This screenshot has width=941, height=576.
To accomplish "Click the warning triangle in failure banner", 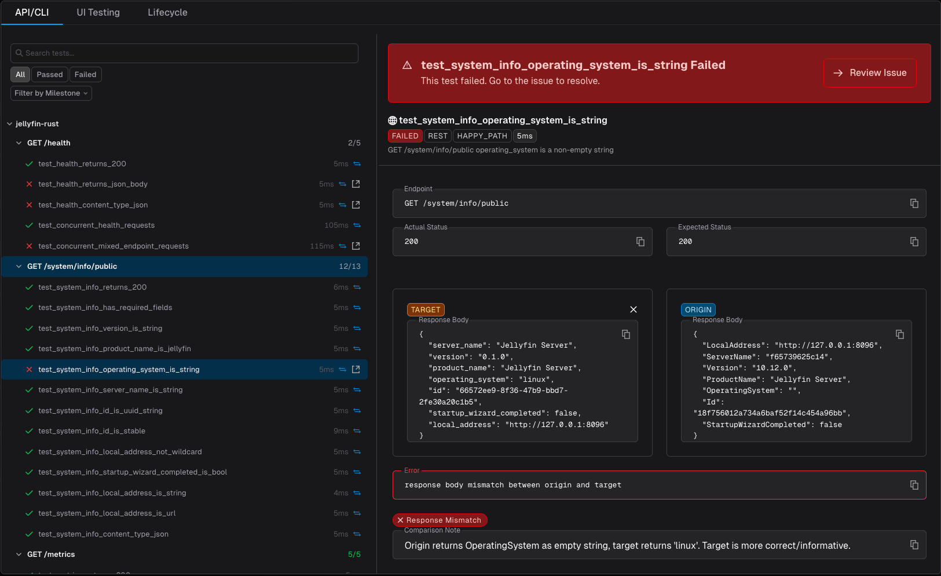I will [407, 65].
